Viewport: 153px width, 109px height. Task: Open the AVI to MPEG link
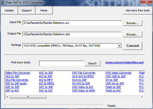point(47,83)
